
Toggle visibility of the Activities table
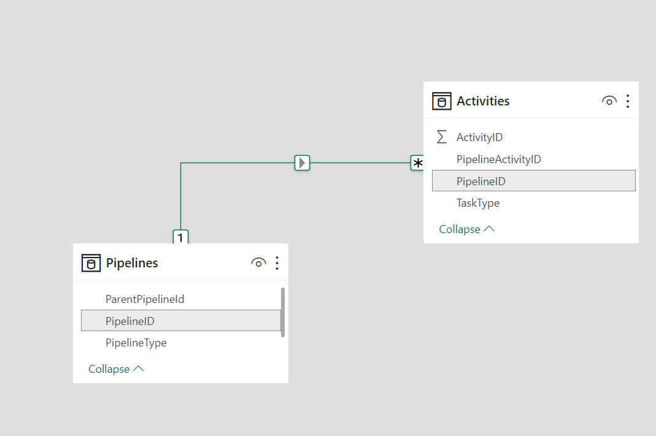pos(609,101)
